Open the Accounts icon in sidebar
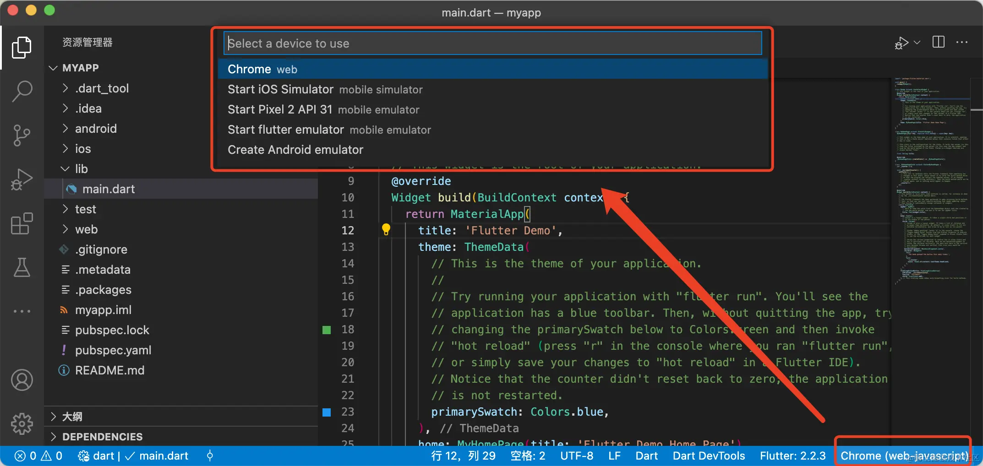Viewport: 983px width, 466px height. point(22,379)
